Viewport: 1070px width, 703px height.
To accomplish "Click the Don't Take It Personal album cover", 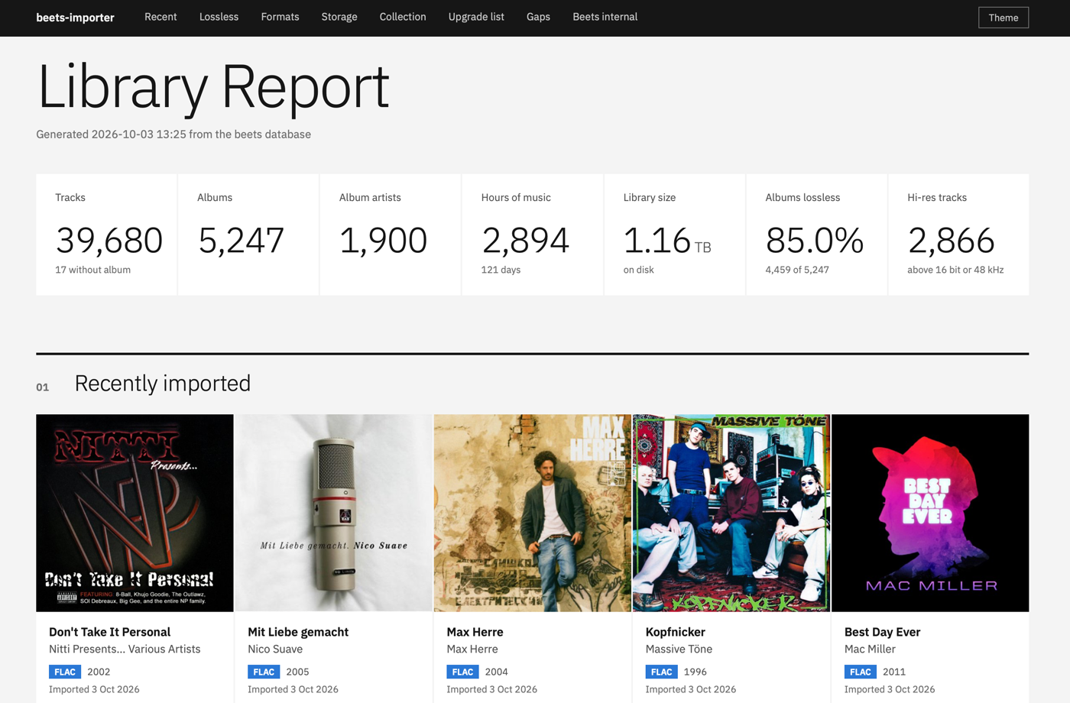I will click(135, 513).
